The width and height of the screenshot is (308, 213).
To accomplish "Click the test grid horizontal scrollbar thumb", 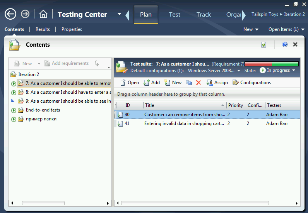I will [195, 203].
